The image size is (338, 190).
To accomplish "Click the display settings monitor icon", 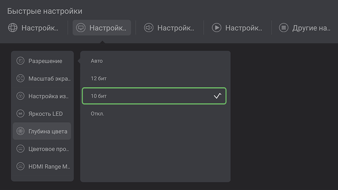I will (x=81, y=28).
